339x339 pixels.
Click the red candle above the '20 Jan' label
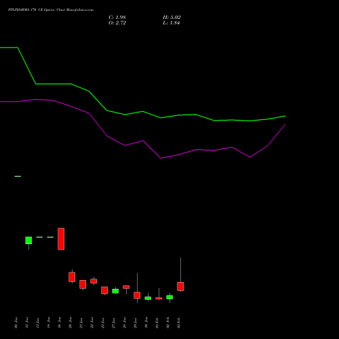(72, 277)
